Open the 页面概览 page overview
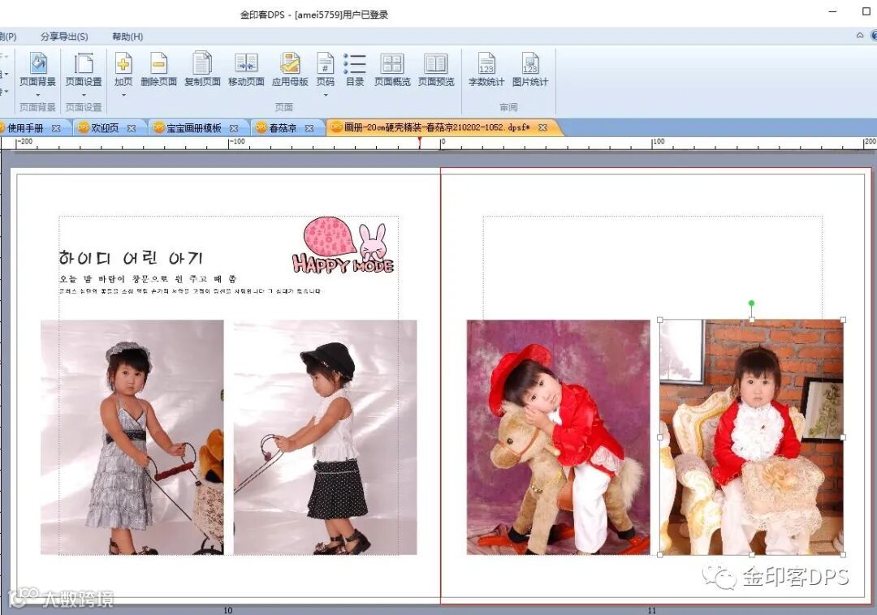 392,69
